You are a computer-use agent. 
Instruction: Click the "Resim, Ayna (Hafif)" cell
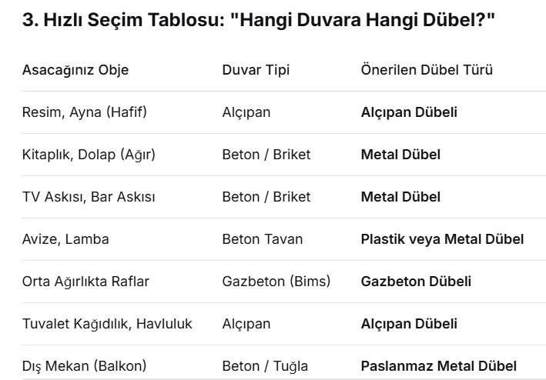(85, 112)
